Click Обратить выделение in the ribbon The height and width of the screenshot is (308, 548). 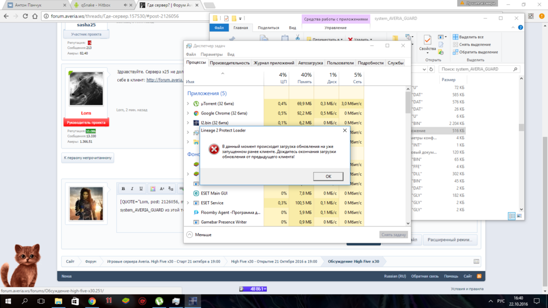point(475,52)
